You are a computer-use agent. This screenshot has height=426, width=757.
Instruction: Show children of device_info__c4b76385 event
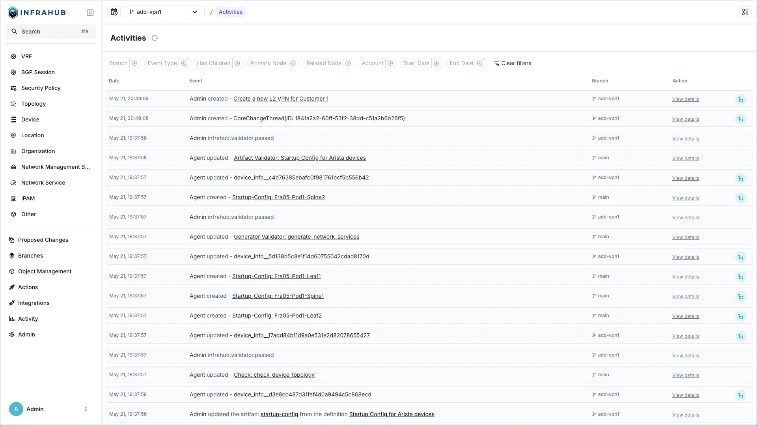tap(741, 178)
